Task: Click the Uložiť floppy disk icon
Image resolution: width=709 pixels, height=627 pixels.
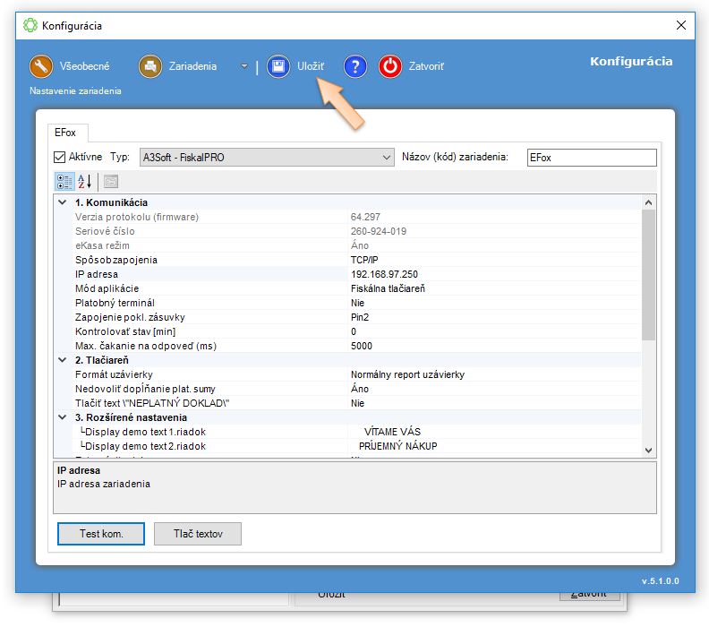Action: [x=278, y=66]
